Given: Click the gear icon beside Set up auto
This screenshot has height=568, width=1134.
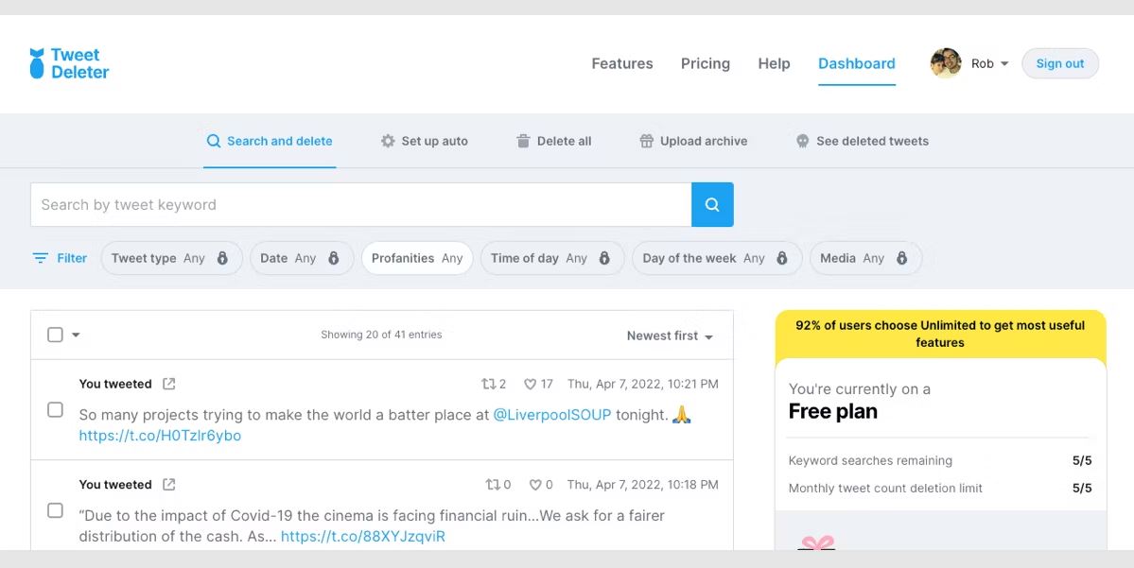Looking at the screenshot, I should (x=388, y=141).
